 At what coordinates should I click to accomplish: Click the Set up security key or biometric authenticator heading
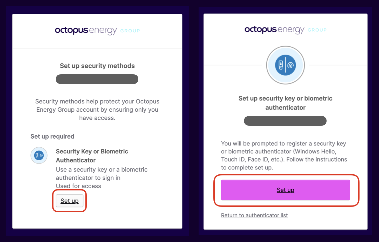coord(285,103)
